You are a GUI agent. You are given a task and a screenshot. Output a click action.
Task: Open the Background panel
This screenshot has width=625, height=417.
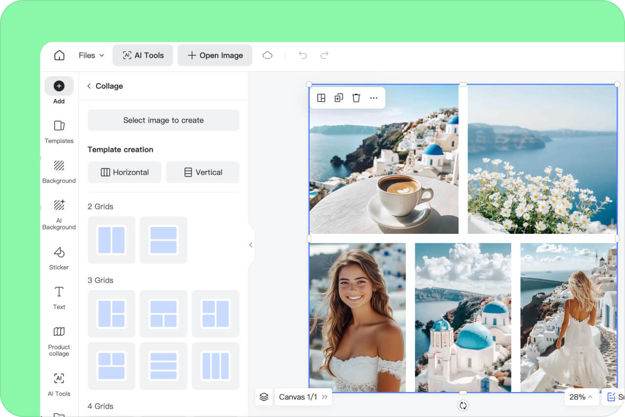59,171
